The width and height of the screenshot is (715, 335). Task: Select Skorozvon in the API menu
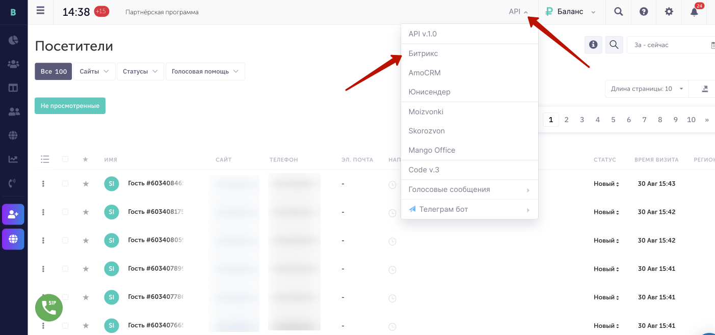point(469,131)
